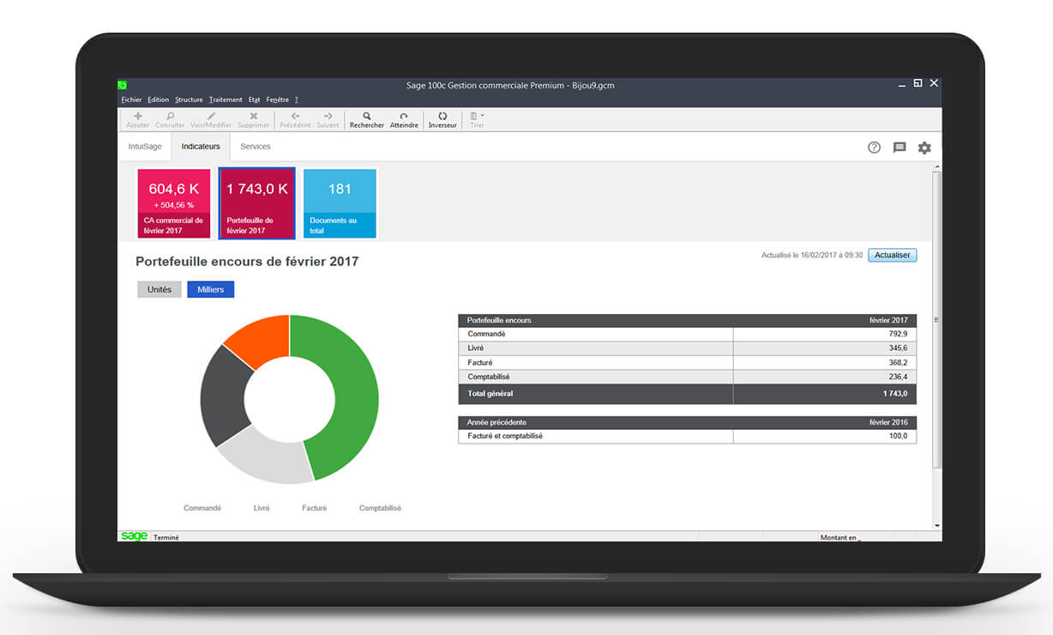The width and height of the screenshot is (1053, 635).
Task: Open the Structure menu
Action: (189, 100)
